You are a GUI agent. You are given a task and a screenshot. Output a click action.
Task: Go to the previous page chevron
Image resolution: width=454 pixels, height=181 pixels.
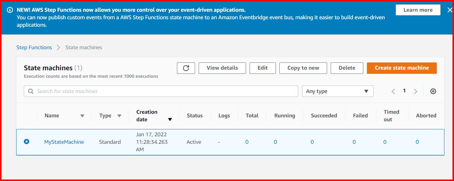[393, 91]
